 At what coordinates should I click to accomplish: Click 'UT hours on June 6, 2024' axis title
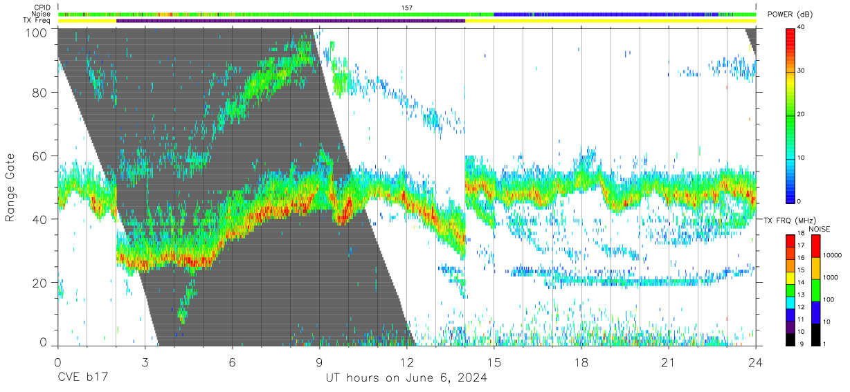[x=406, y=378]
